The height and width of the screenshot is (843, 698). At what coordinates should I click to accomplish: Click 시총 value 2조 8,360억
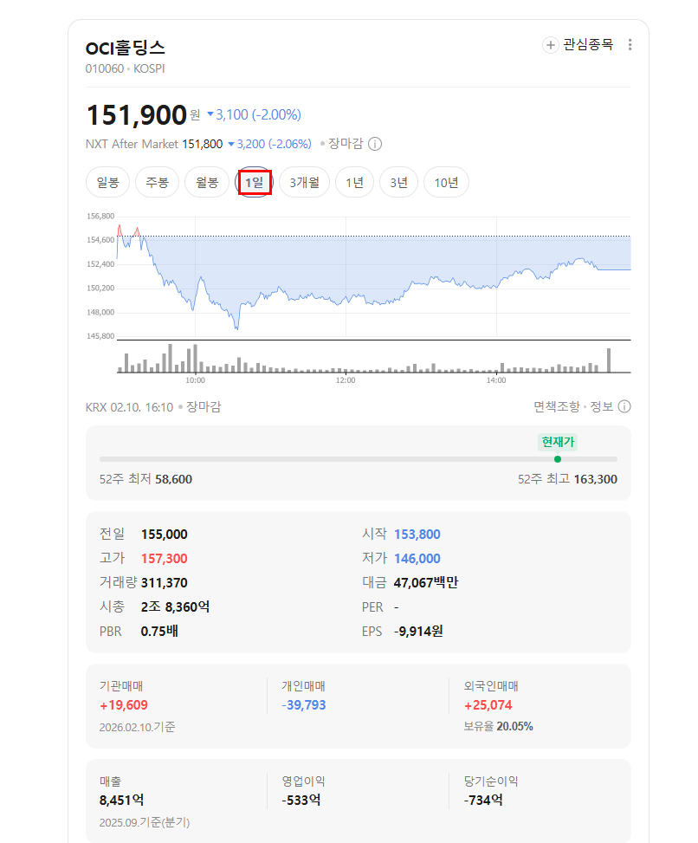(x=175, y=607)
